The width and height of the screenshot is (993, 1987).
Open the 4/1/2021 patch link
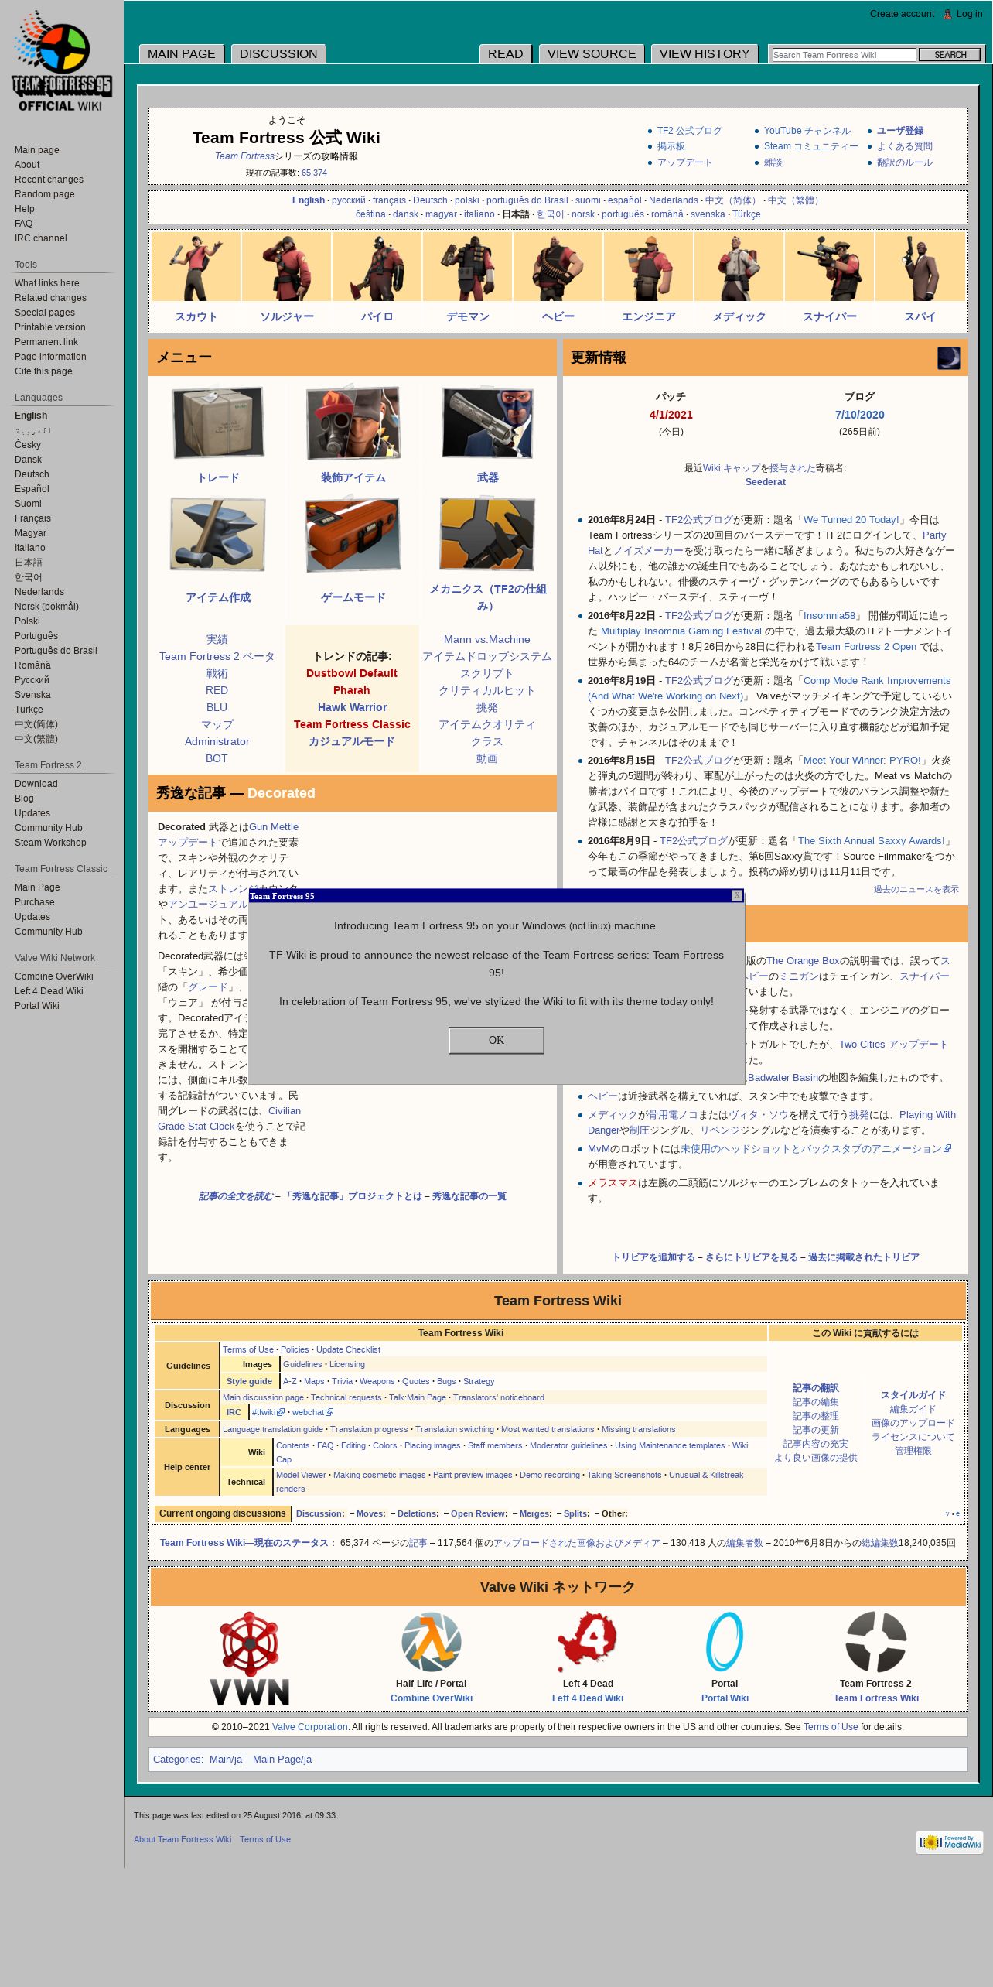pos(671,415)
